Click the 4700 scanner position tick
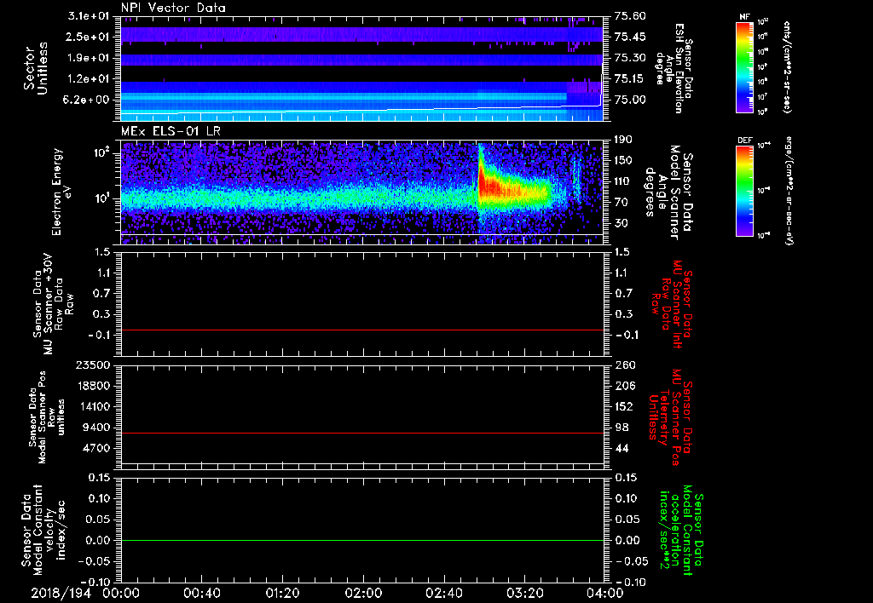The width and height of the screenshot is (873, 603). (x=95, y=448)
